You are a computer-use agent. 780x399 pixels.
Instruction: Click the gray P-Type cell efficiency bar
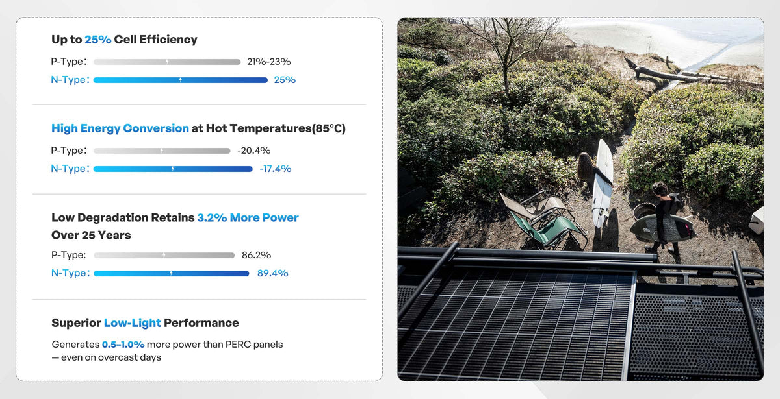coord(130,62)
